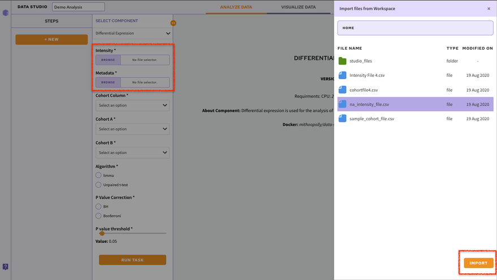Browse for the Intensity file
497x280 pixels.
[x=108, y=60]
